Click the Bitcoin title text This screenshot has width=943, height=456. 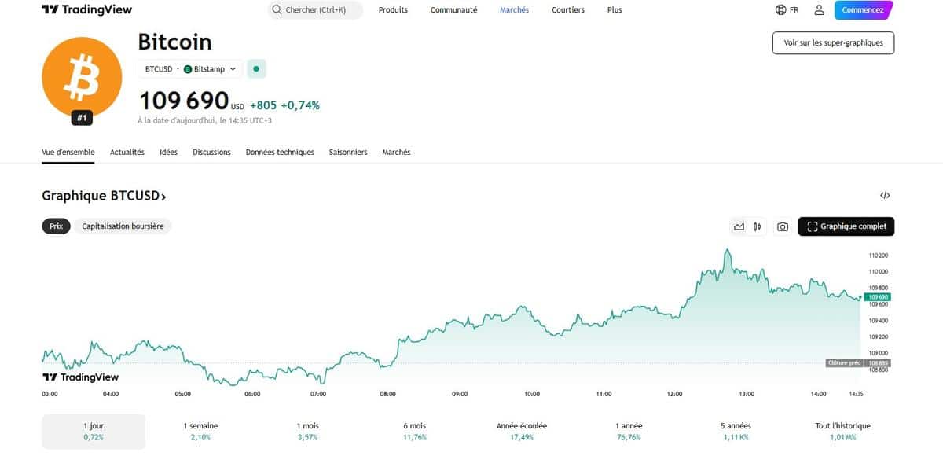[174, 42]
